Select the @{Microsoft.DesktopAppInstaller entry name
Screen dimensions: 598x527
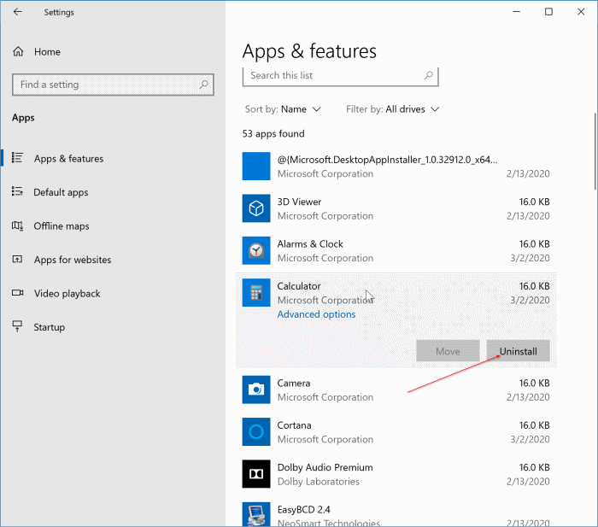coord(387,160)
